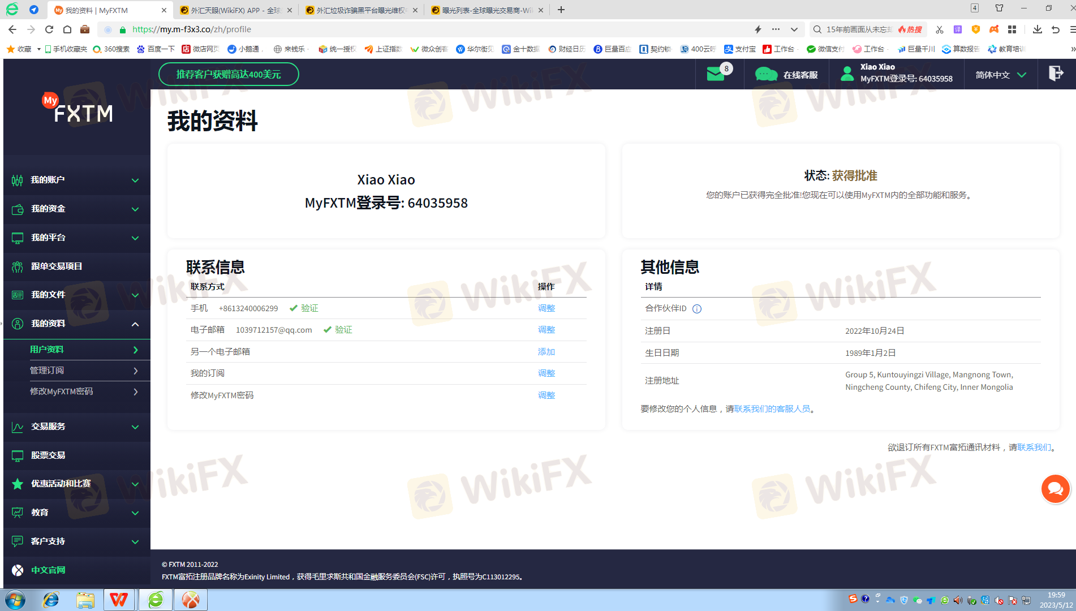Switch to the 曝光列表 browser tab

coord(487,10)
